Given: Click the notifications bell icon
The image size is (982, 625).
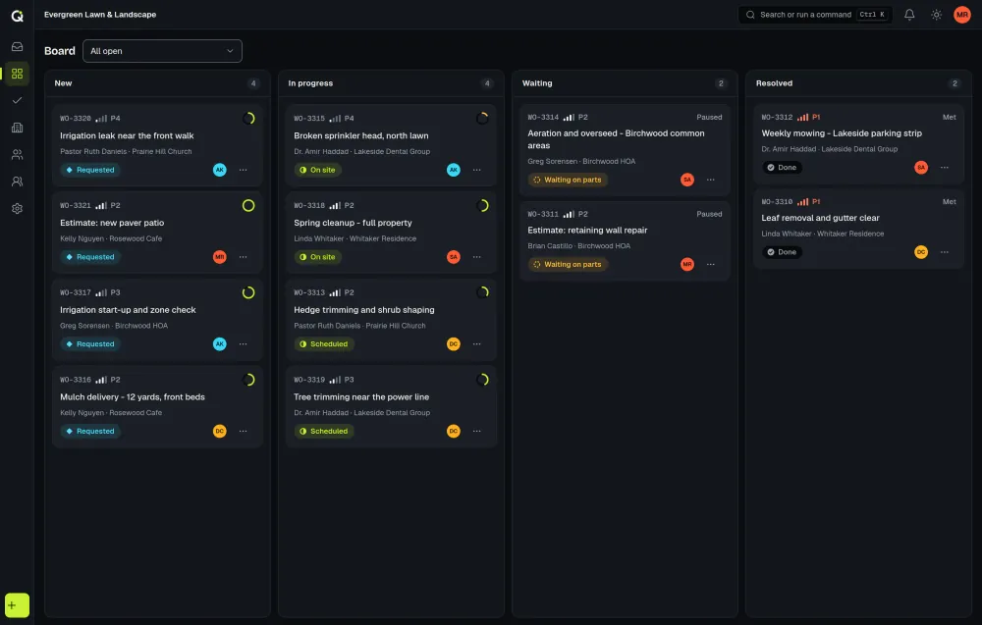Looking at the screenshot, I should coord(909,15).
